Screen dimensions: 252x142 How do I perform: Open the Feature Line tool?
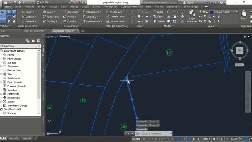pyautogui.click(x=52, y=17)
